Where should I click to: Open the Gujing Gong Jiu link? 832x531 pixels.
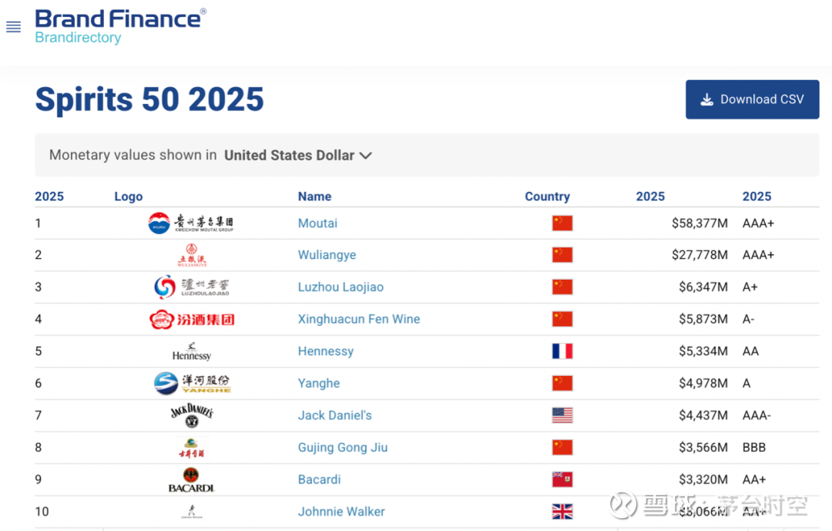(343, 447)
